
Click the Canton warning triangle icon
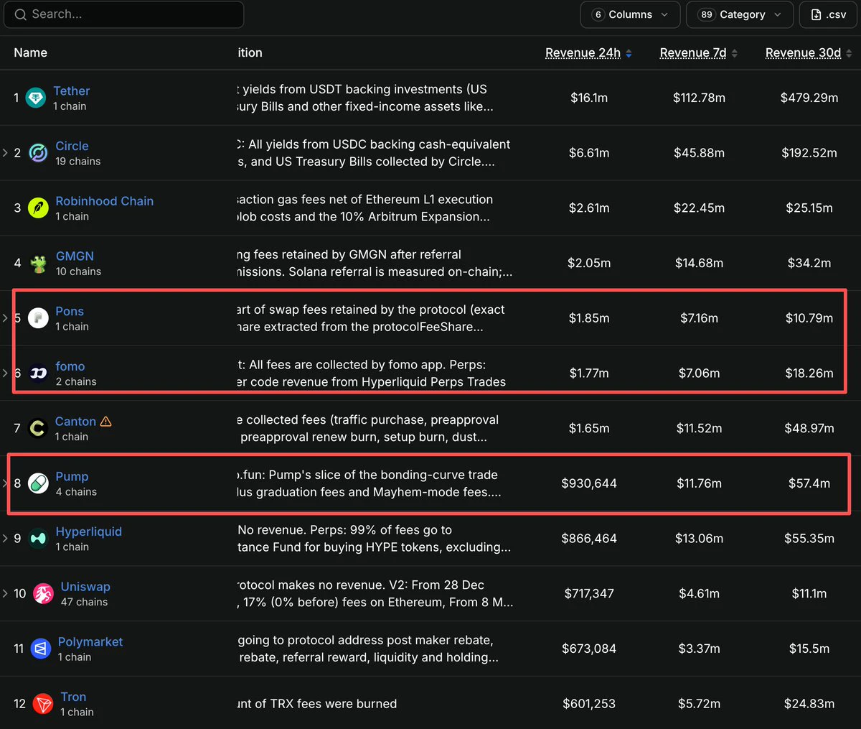[x=106, y=421]
